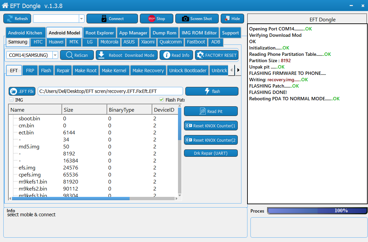Image resolution: width=368 pixels, height=242 pixels.
Task: Click the Read Pit document icon
Action: 202,111
